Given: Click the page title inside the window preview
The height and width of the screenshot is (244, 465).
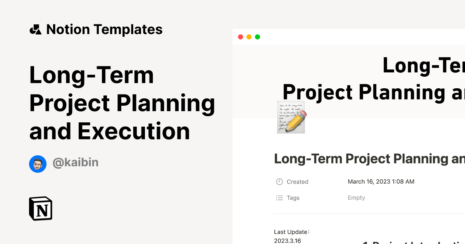Looking at the screenshot, I should 369,158.
